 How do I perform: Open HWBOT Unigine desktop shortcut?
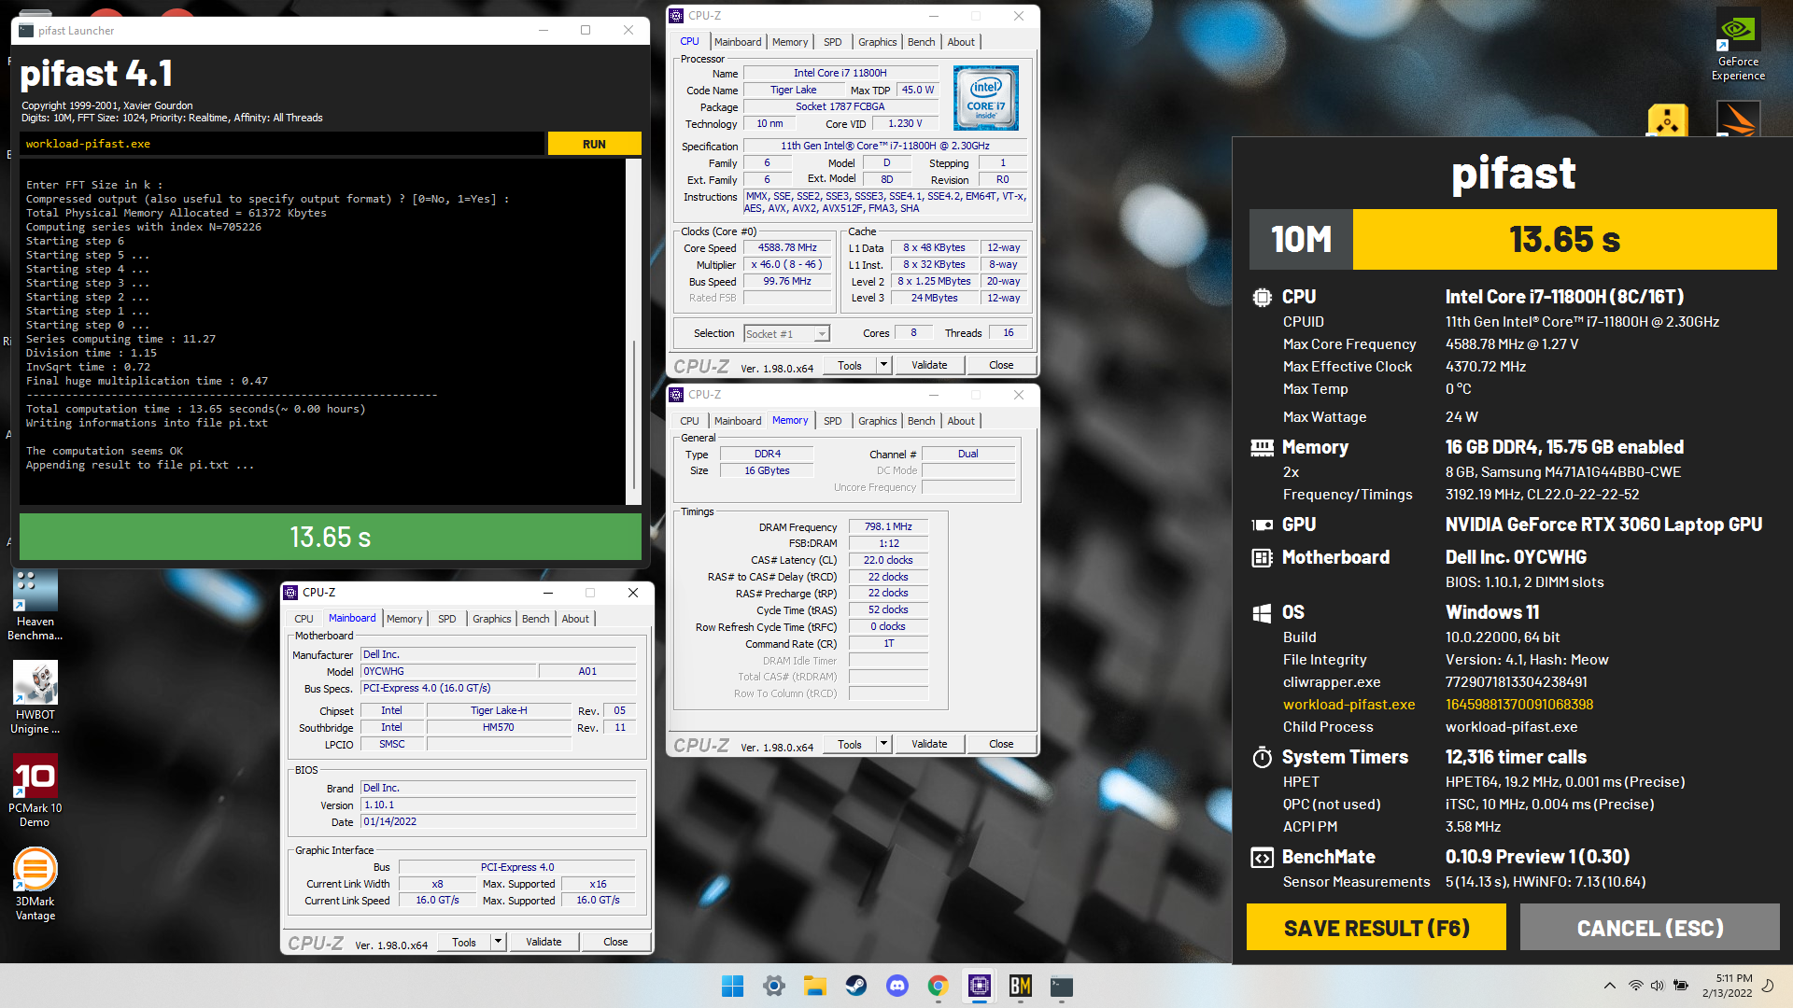[x=35, y=698]
